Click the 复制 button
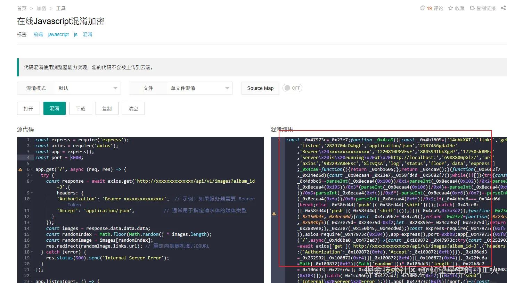Screen dimensions: 507x283 107,108
